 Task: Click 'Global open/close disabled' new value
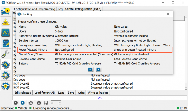pos(131,54)
